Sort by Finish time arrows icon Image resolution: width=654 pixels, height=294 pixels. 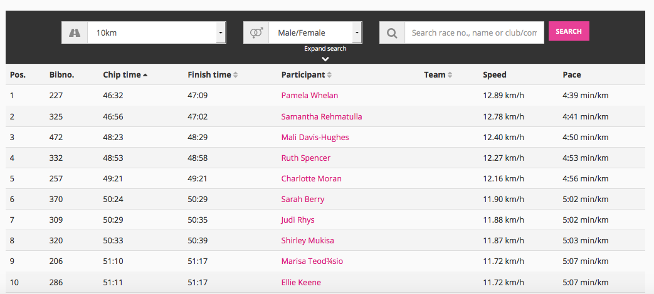[236, 75]
